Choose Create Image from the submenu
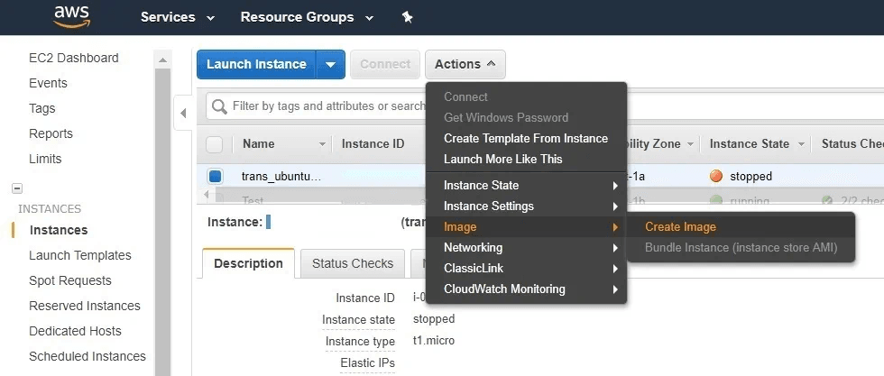 (x=680, y=227)
